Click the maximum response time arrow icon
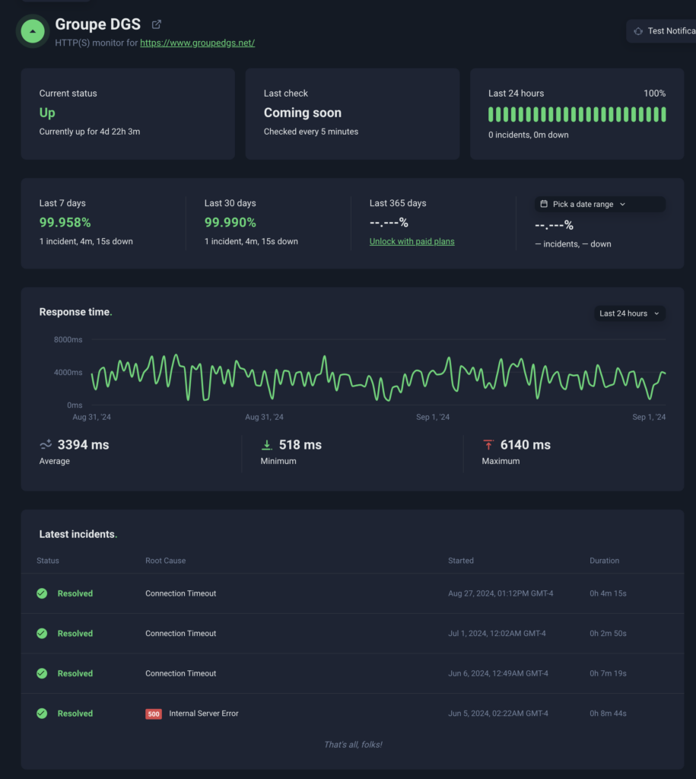This screenshot has height=779, width=696. click(x=488, y=445)
